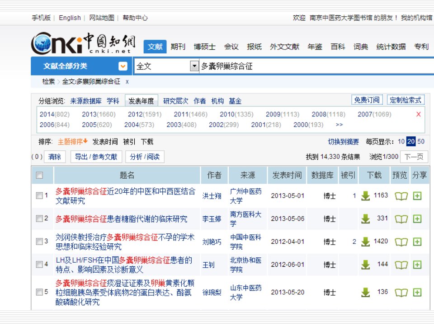Switch to the 期刊 tab

coord(178,46)
